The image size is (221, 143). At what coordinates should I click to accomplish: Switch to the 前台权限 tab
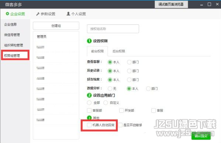pos(97,51)
